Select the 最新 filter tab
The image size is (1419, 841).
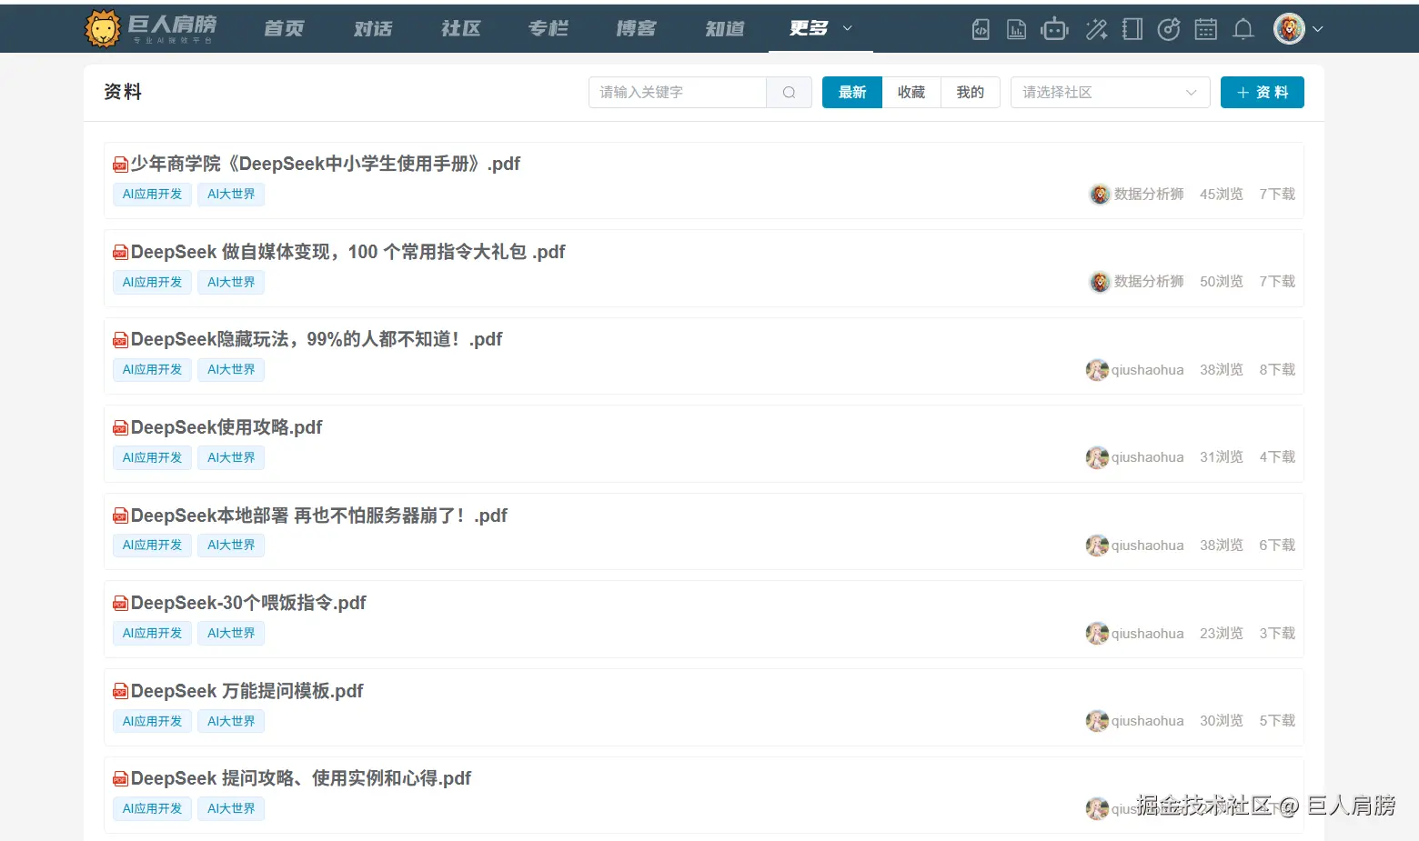point(852,92)
